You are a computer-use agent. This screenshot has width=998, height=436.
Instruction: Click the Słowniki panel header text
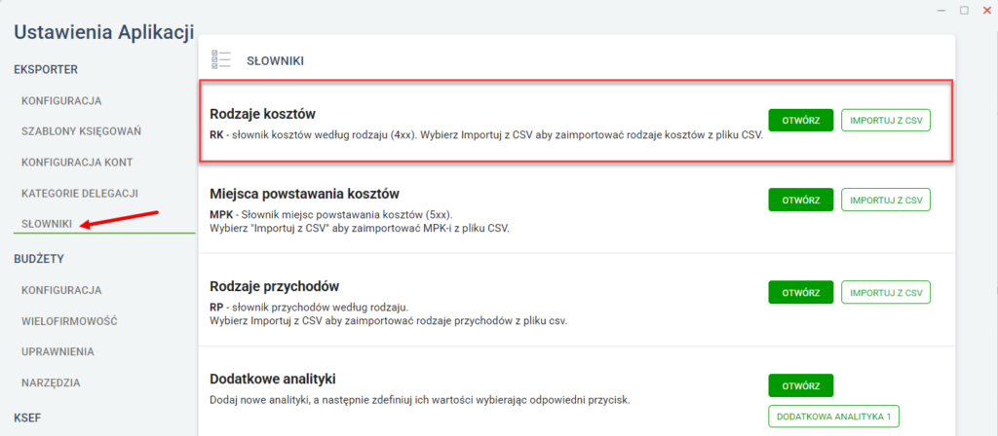tap(275, 61)
